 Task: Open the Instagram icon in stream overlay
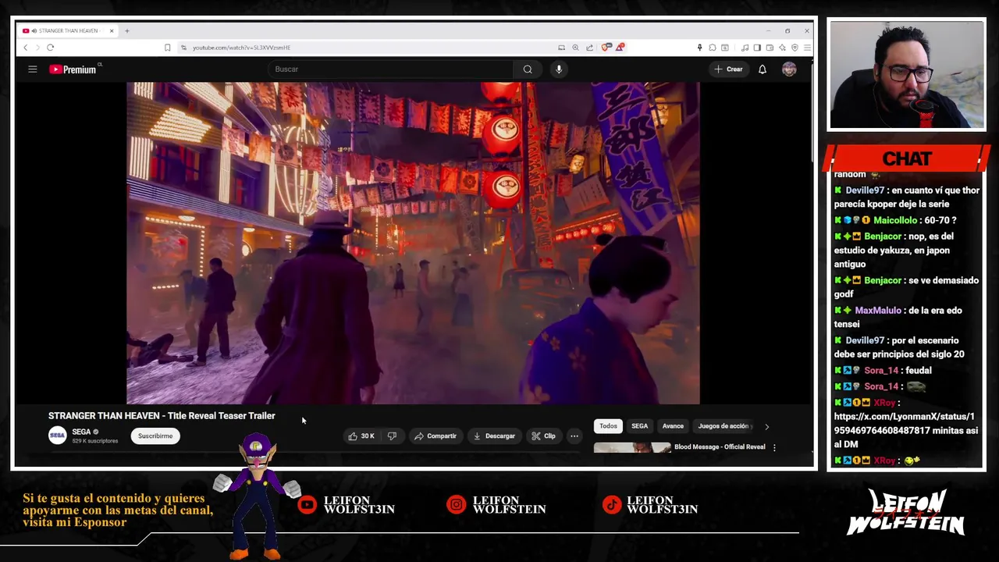point(456,505)
